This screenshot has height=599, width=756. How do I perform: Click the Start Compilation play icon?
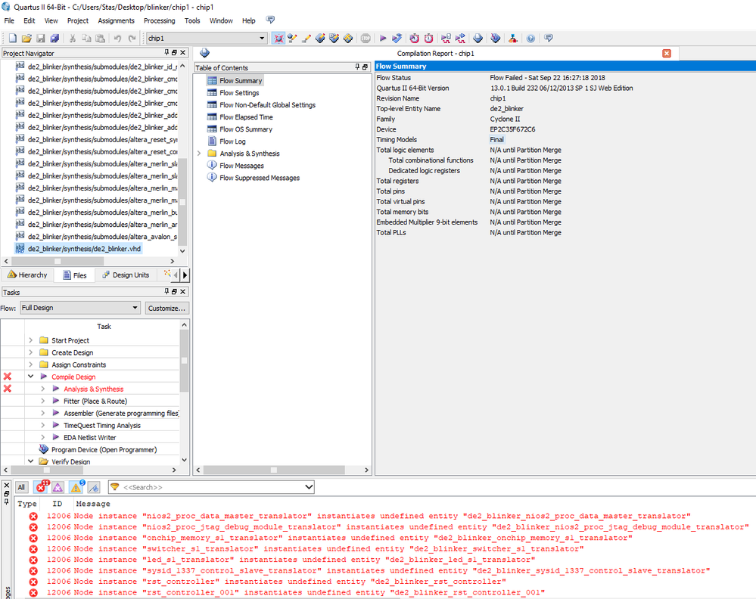click(383, 38)
